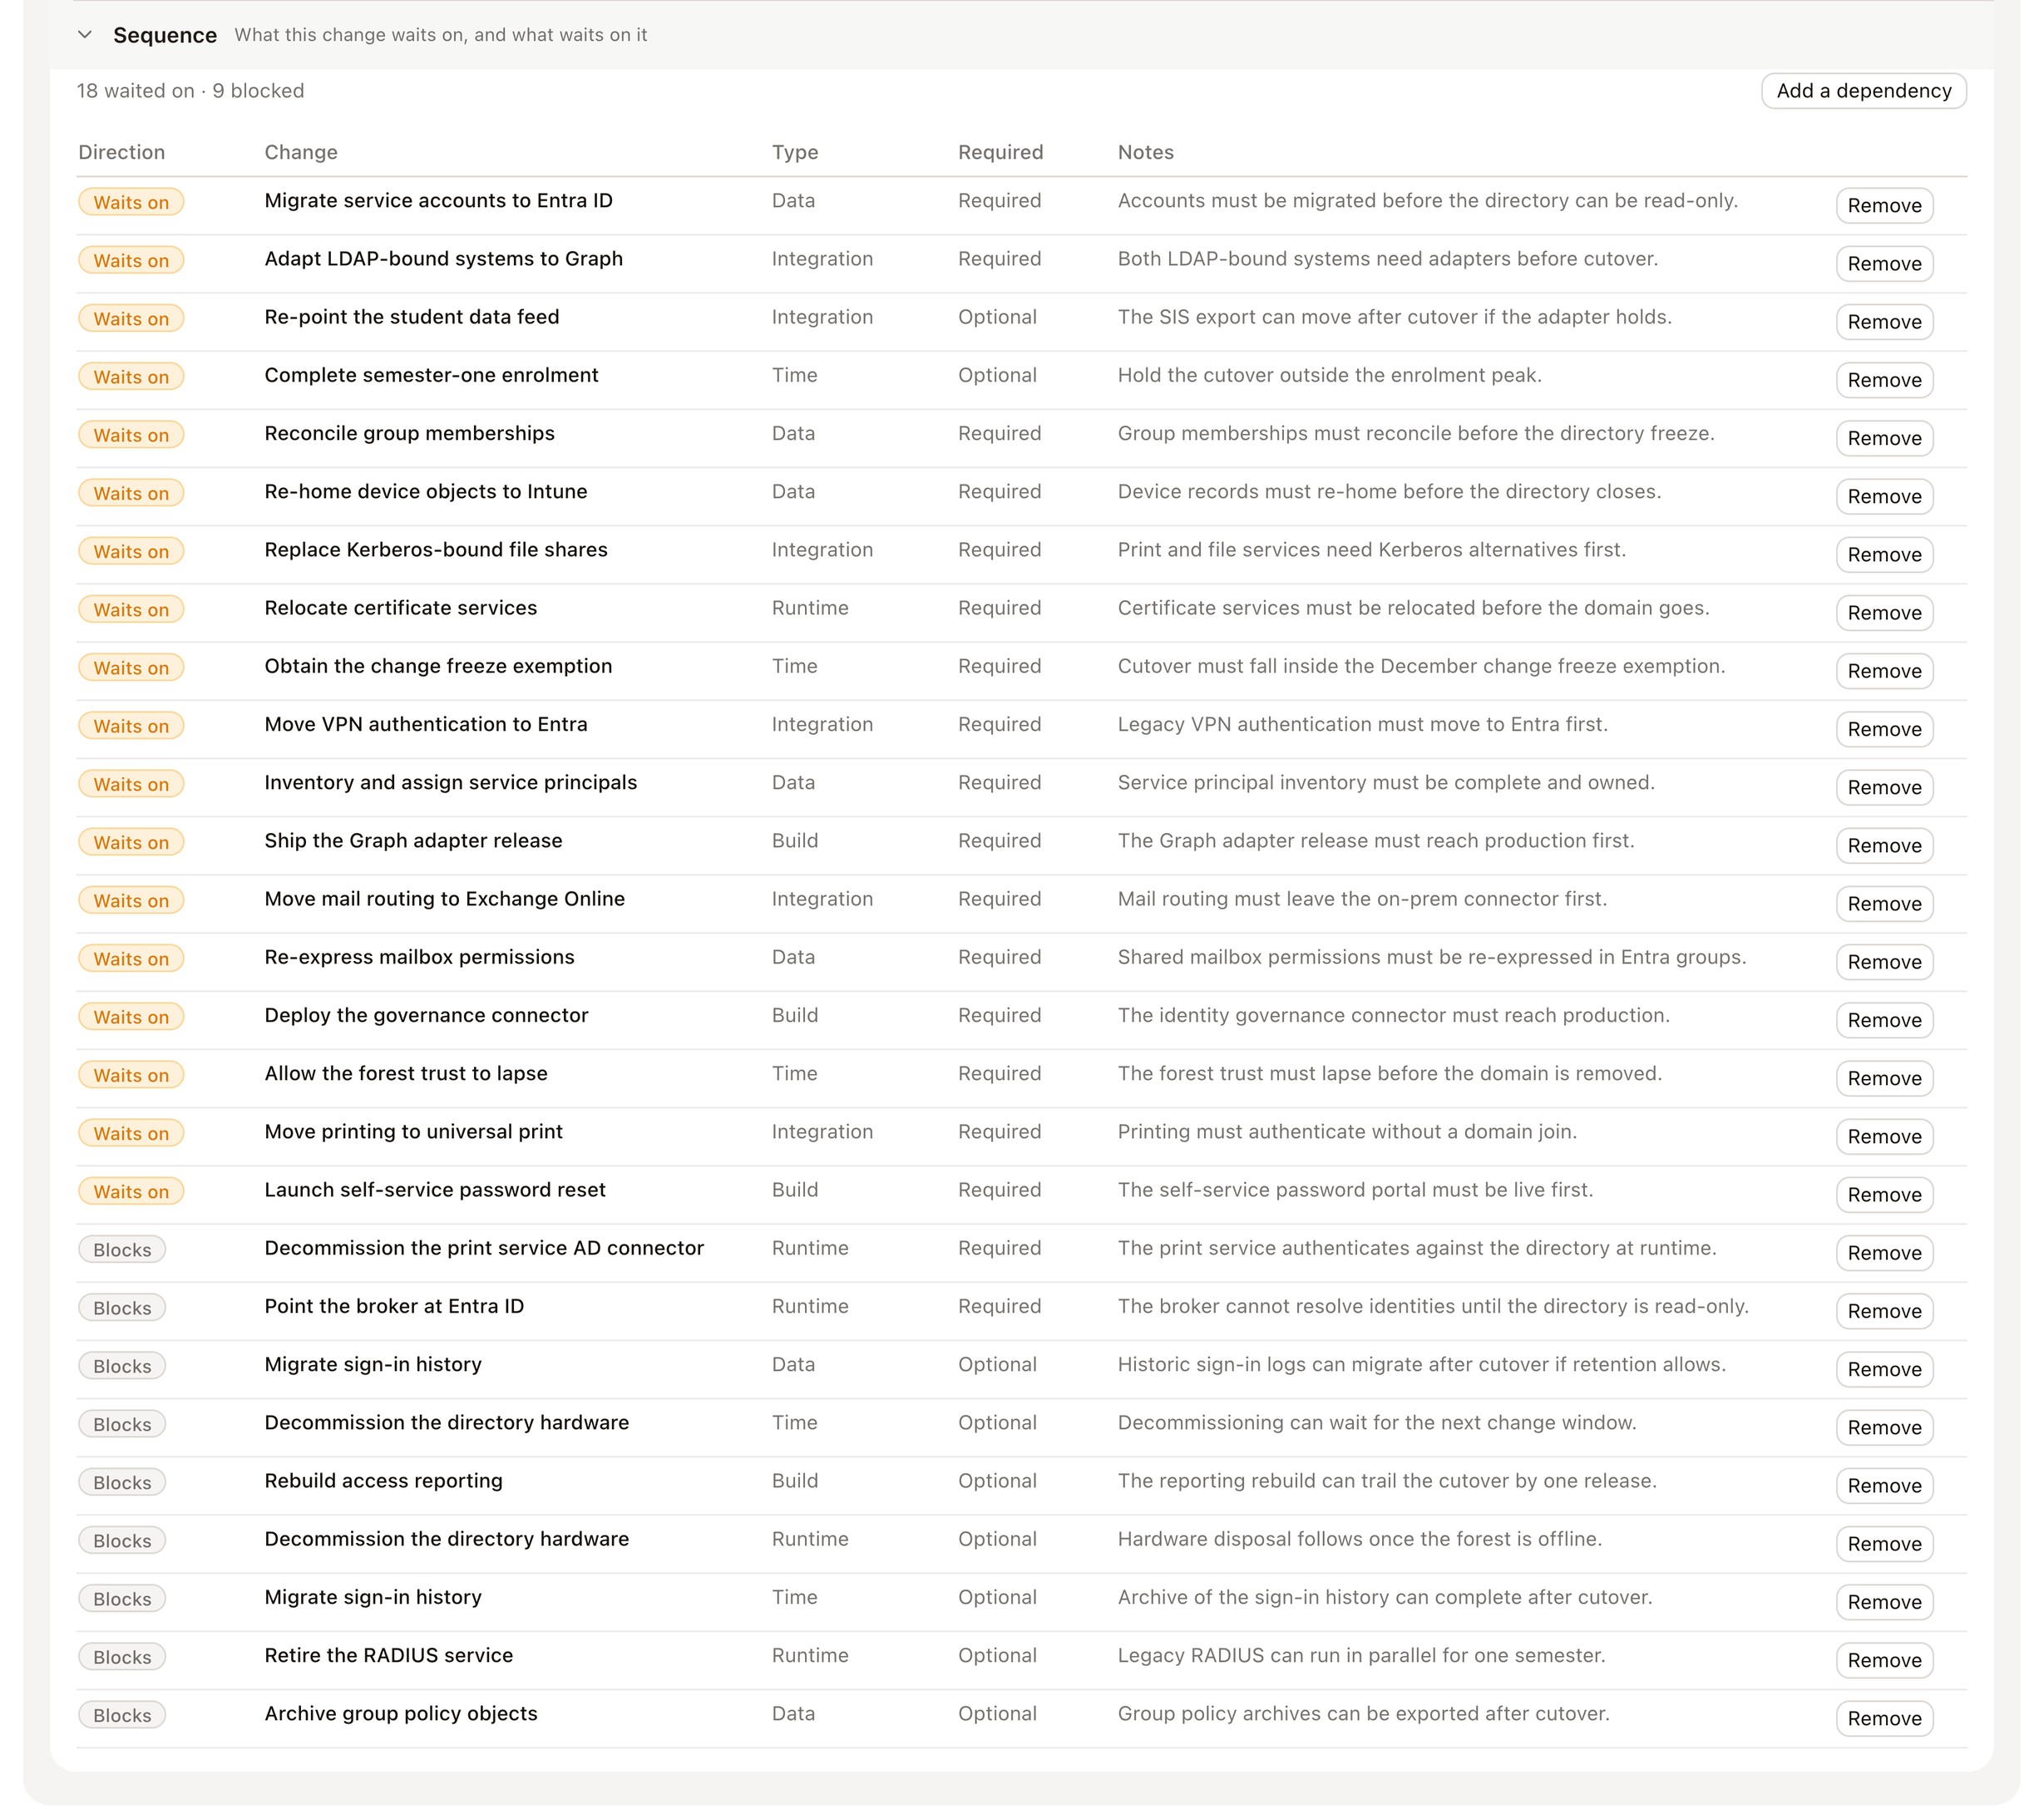The width and height of the screenshot is (2044, 1809).
Task: Open Obtain the change freeze exemption
Action: pyautogui.click(x=438, y=666)
